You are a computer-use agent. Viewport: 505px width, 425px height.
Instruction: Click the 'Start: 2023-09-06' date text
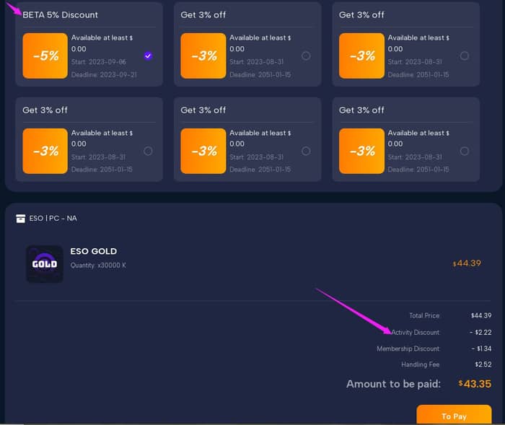pos(99,62)
